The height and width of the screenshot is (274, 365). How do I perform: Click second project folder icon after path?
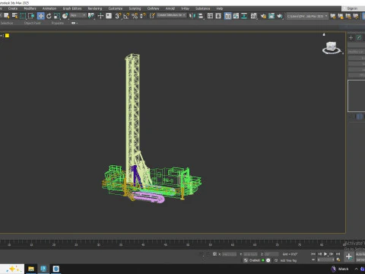341,16
